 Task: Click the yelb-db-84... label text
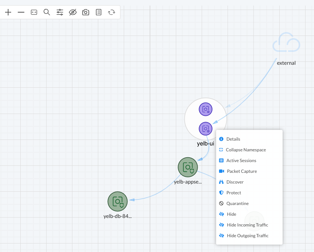click(117, 216)
